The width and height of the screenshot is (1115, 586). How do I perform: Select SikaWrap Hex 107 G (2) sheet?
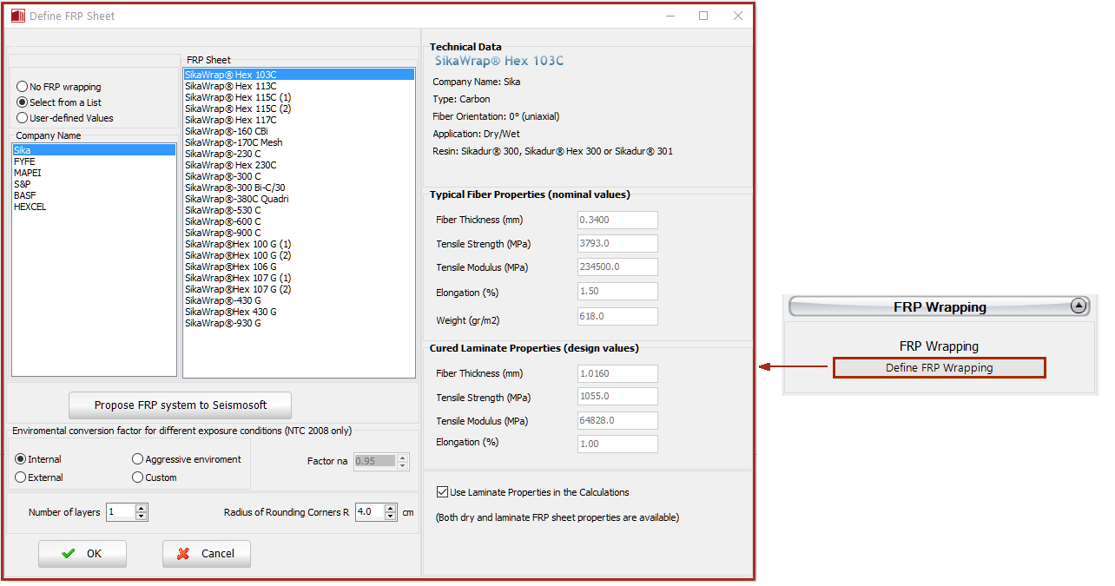point(299,289)
